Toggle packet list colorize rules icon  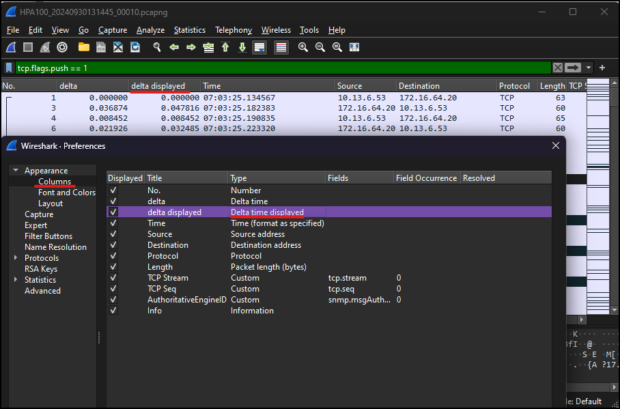(281, 48)
